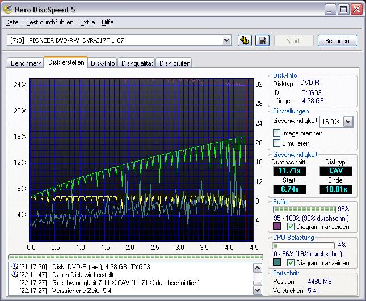Screen dimensions: 366x301
Task: Click the Start button
Action: [293, 41]
